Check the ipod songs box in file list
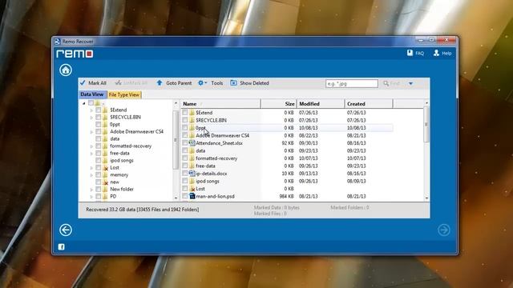This screenshot has width=513, height=288. pyautogui.click(x=185, y=182)
